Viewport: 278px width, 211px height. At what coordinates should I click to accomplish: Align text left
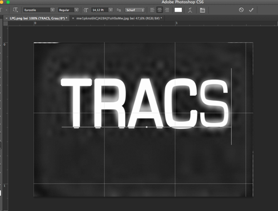152,10
